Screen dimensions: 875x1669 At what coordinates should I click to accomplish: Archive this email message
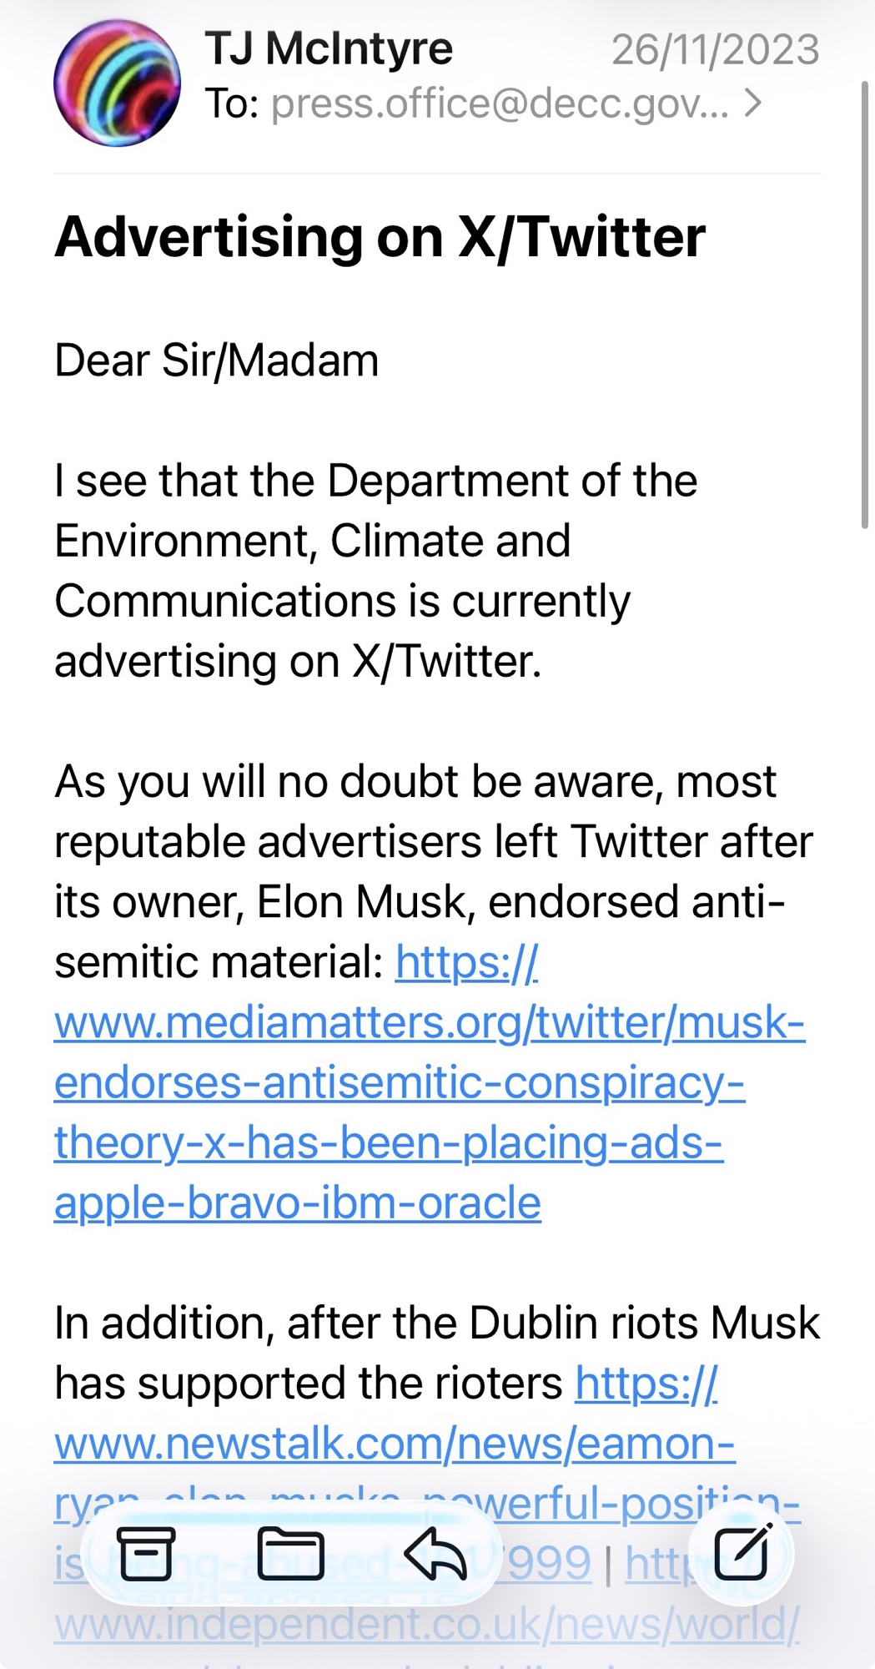click(x=146, y=1555)
